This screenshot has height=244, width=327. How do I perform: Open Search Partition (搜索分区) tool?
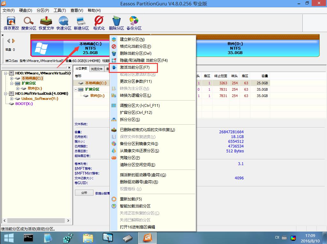(29, 23)
